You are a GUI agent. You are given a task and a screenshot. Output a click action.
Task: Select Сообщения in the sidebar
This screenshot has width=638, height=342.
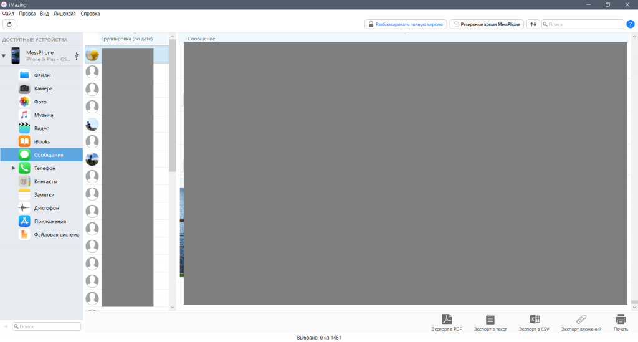pyautogui.click(x=42, y=155)
